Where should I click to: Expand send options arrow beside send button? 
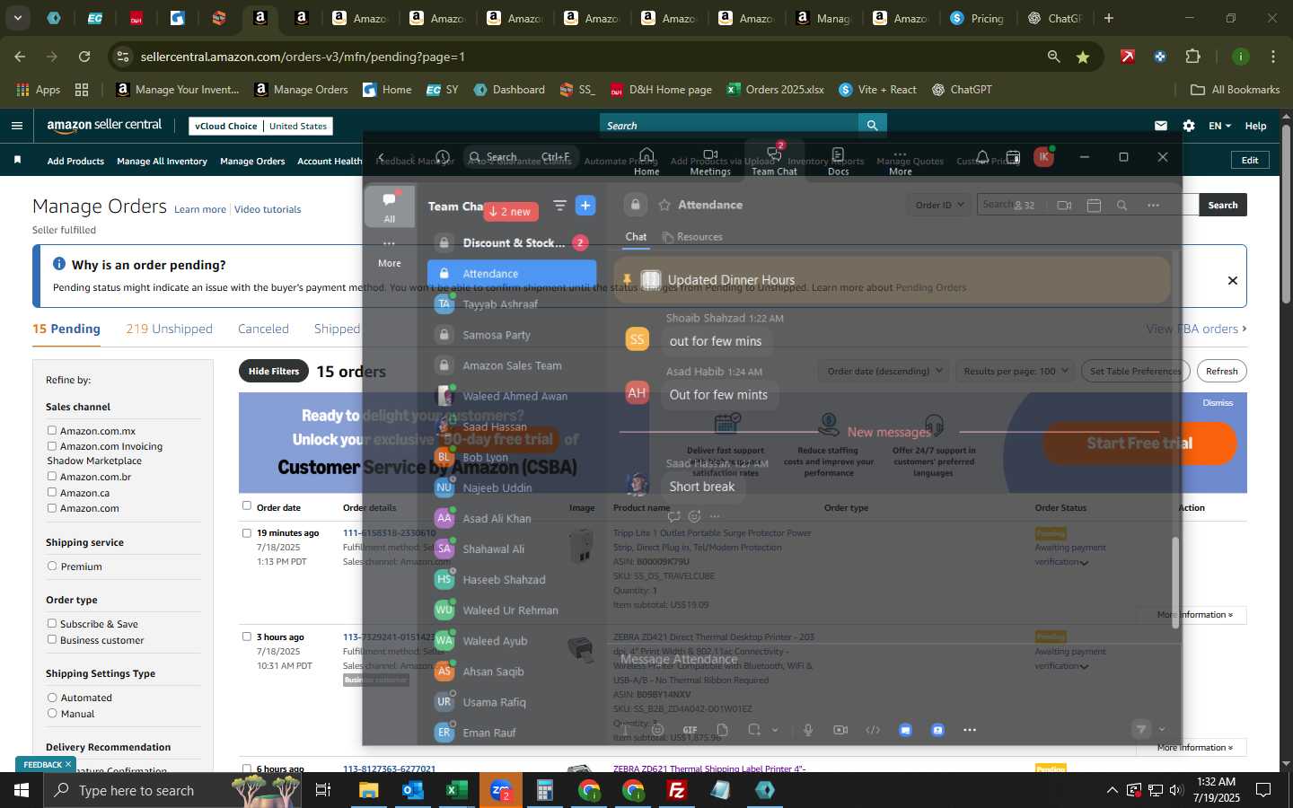[x=1162, y=730]
